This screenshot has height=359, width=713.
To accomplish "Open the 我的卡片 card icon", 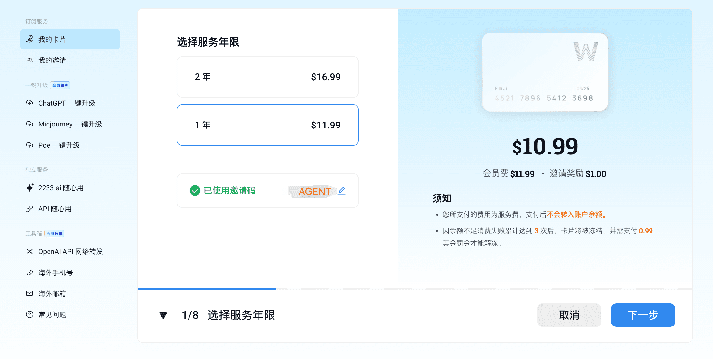I will (x=30, y=39).
